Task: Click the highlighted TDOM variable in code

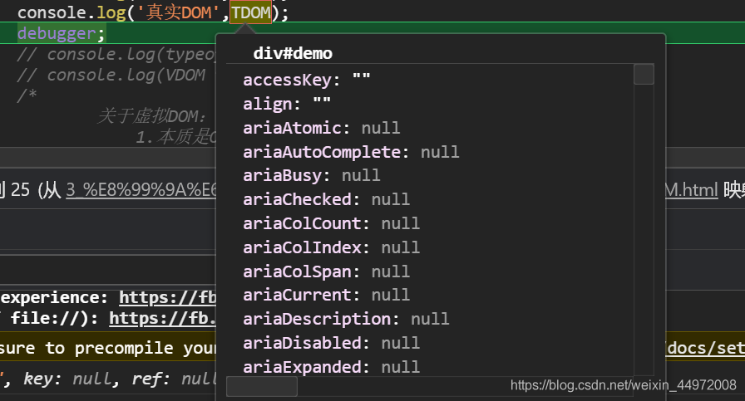Action: pos(251,12)
